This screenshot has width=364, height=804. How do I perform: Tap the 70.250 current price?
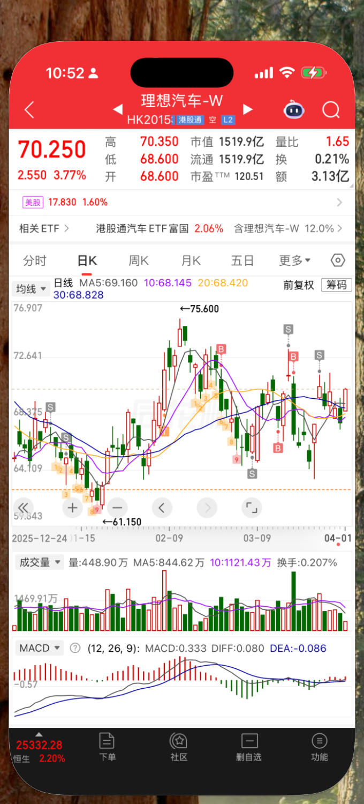52,150
